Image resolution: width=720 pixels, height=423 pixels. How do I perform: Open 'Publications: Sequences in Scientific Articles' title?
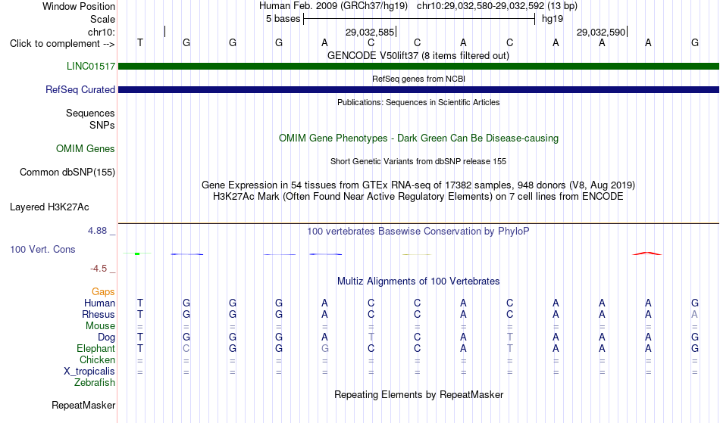pos(418,102)
